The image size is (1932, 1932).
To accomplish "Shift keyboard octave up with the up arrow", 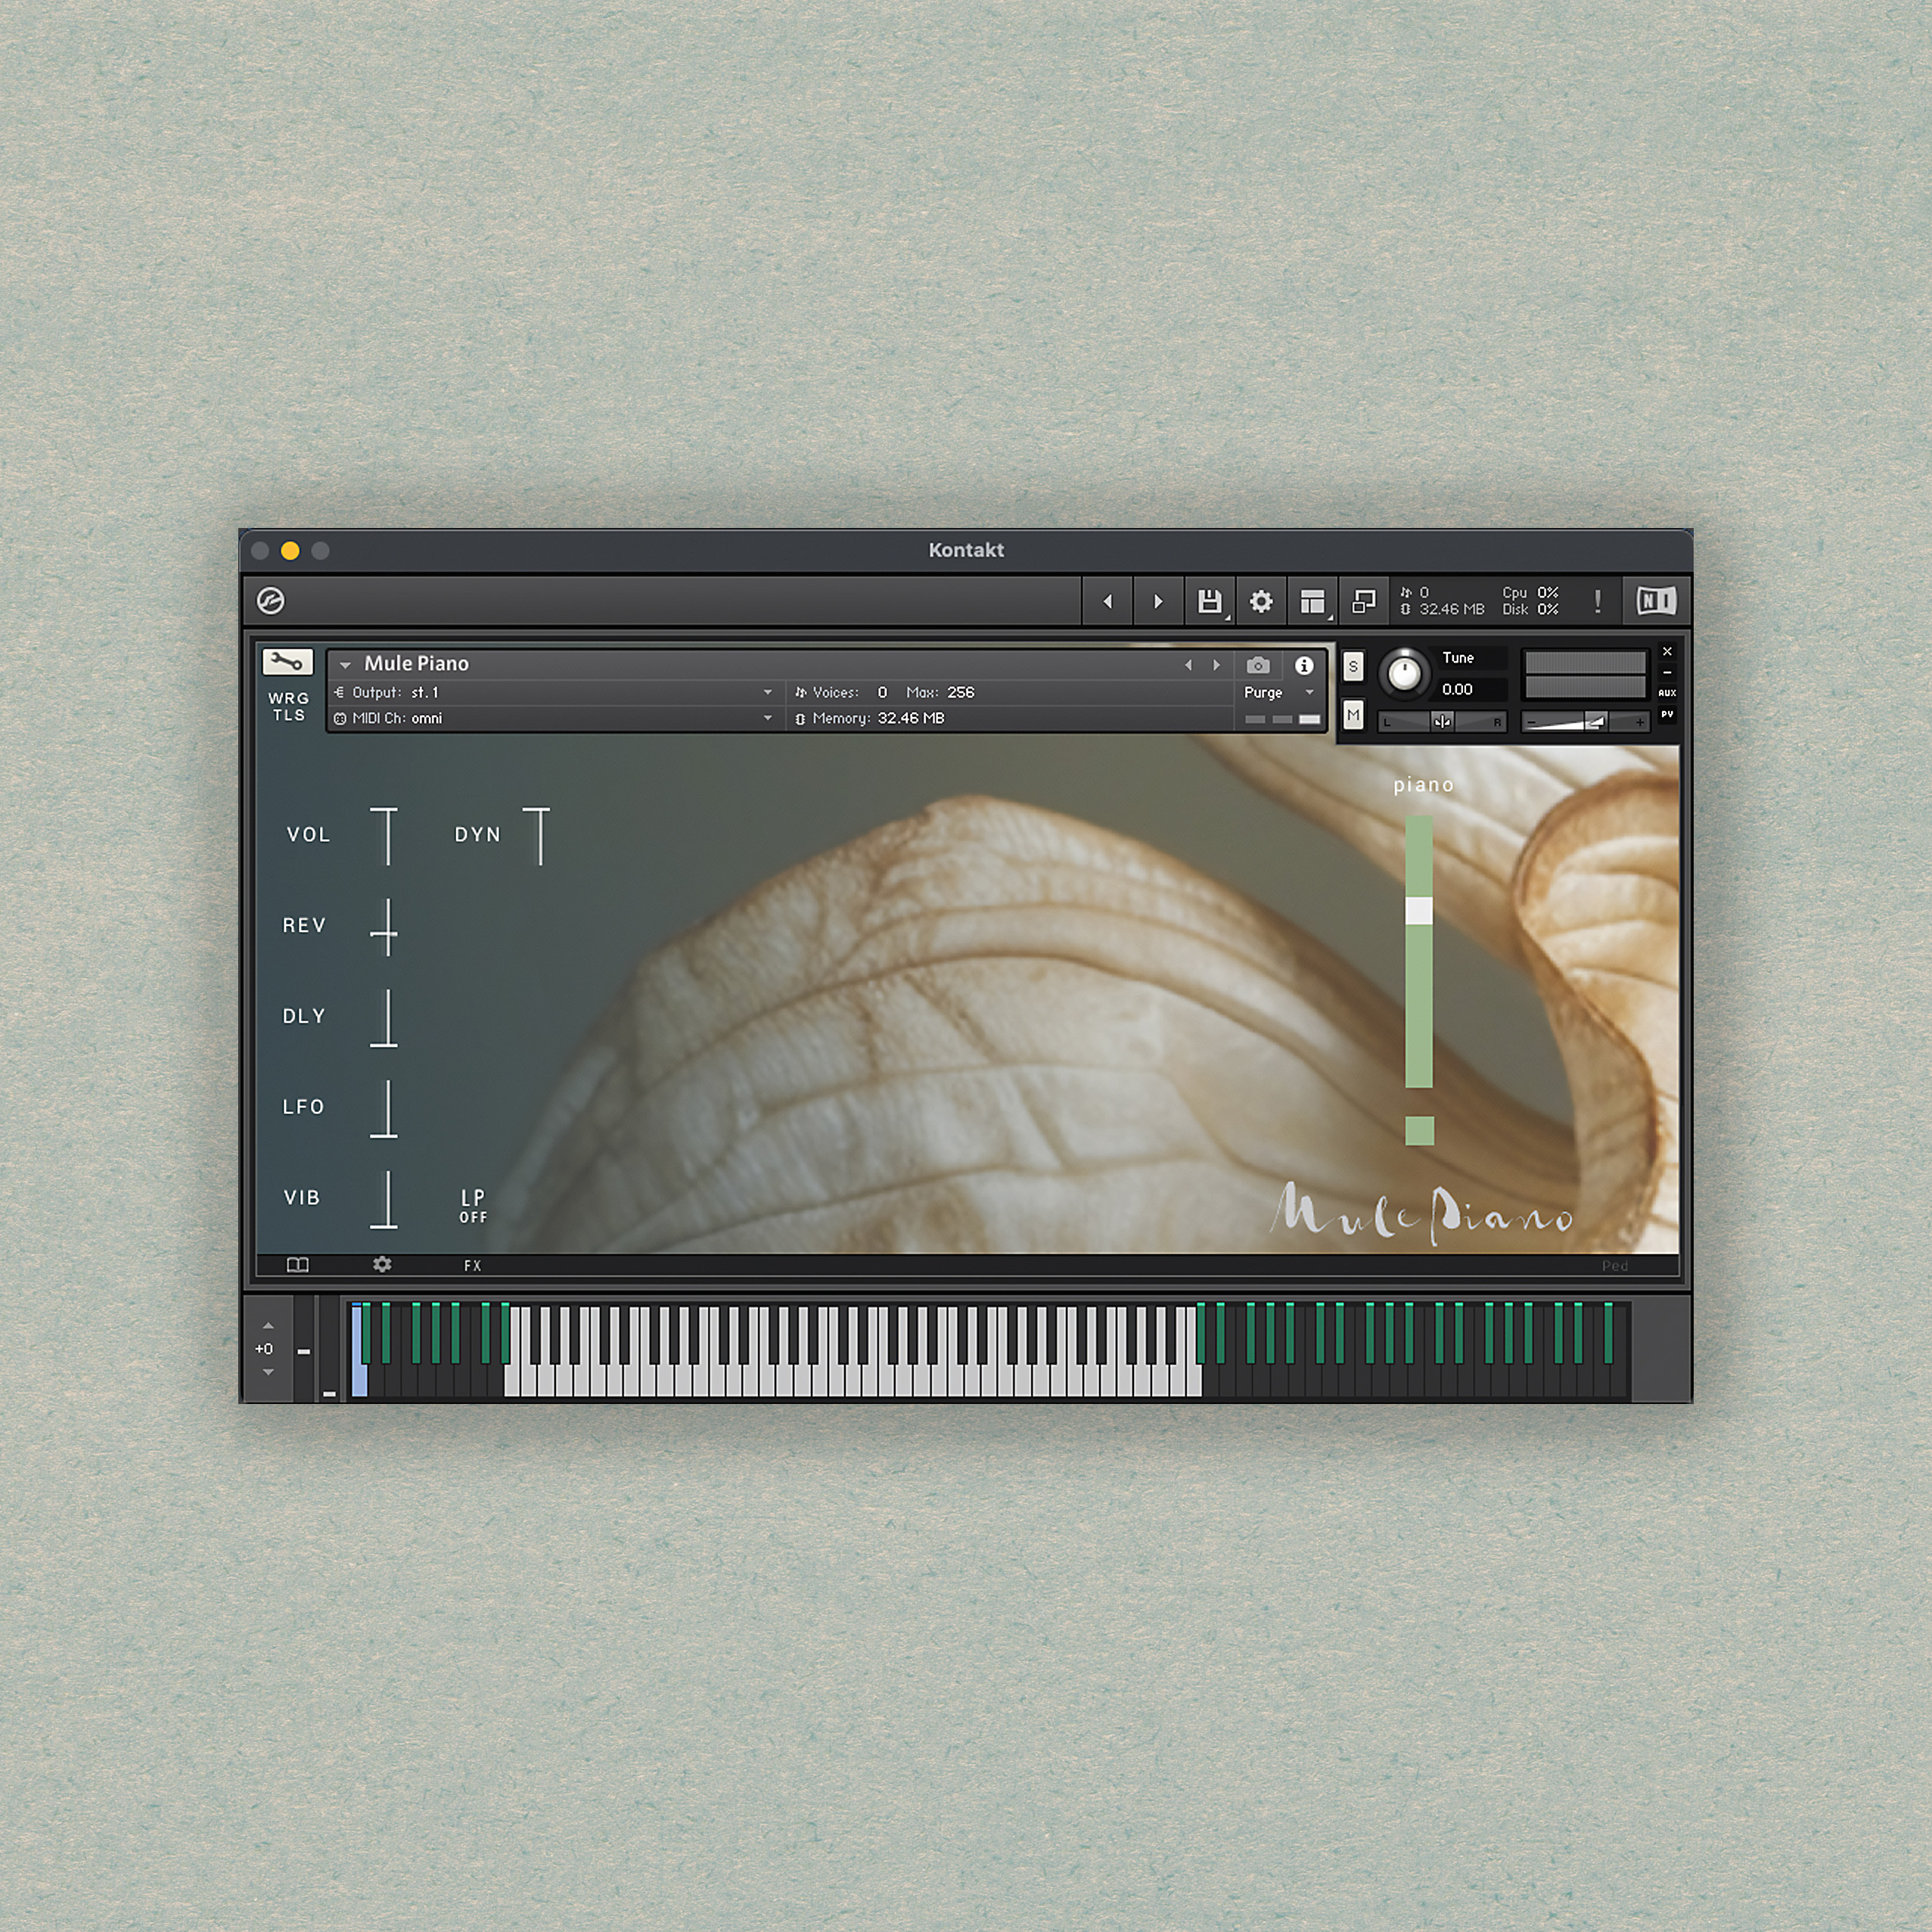I will (x=268, y=1326).
